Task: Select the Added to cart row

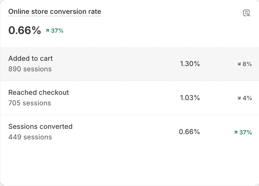Action: click(129, 64)
